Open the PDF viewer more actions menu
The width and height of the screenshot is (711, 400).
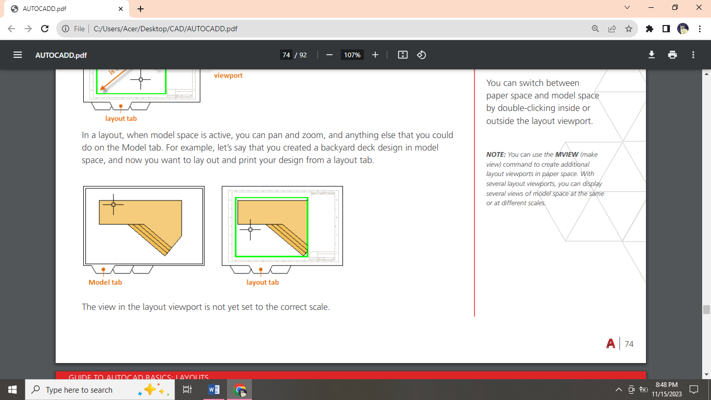point(693,55)
